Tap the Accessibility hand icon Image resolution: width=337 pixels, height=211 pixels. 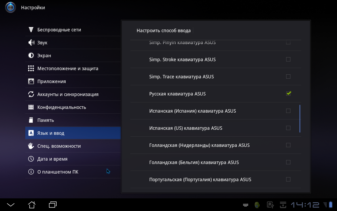tap(31, 146)
